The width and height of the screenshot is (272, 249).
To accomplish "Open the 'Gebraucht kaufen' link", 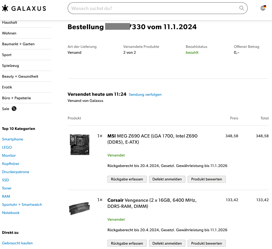I will [x=17, y=243].
